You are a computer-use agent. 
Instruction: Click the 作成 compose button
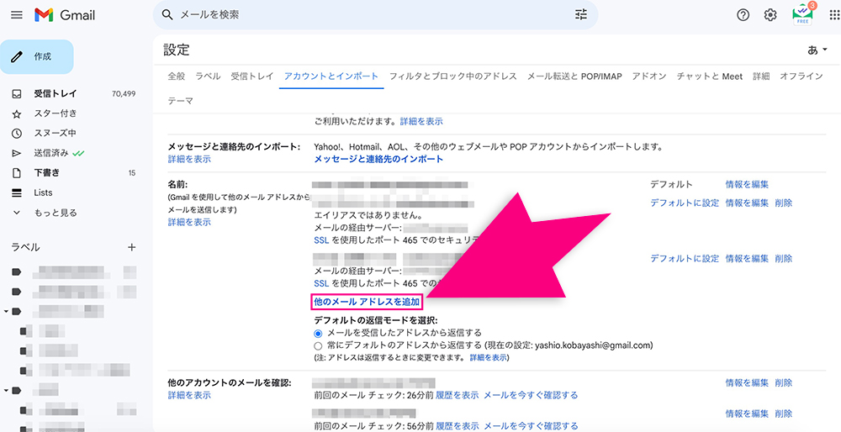click(36, 57)
